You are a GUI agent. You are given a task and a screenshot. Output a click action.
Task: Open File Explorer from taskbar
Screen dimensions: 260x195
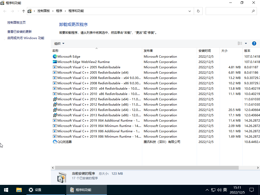point(19,190)
